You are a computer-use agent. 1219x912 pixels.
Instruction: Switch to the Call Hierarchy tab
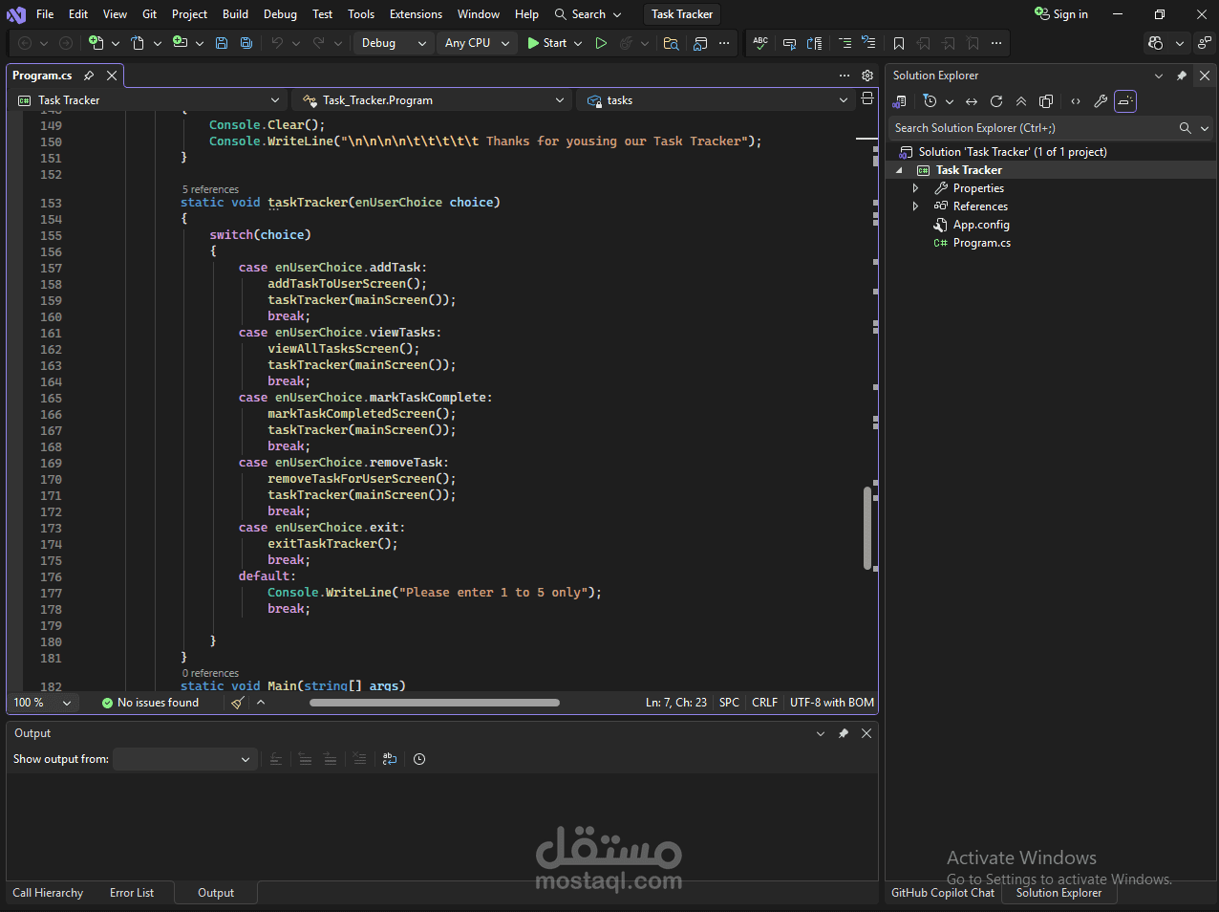tap(48, 893)
